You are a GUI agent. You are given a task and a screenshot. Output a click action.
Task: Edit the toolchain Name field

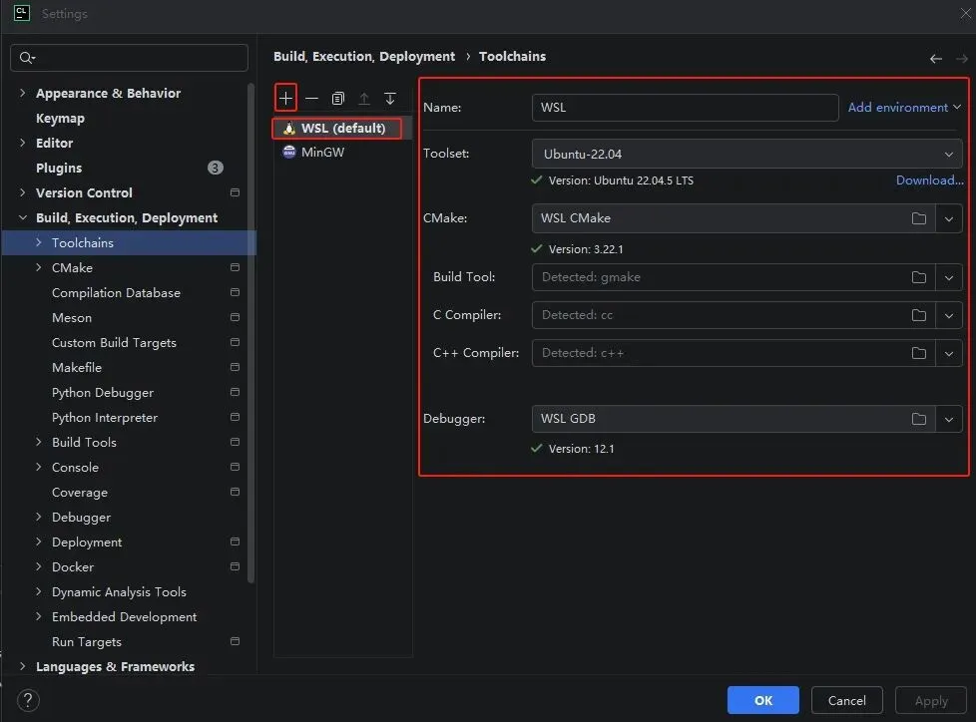pos(685,108)
